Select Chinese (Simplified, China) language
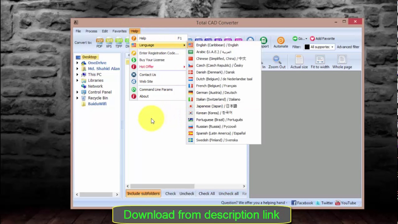 (223, 59)
